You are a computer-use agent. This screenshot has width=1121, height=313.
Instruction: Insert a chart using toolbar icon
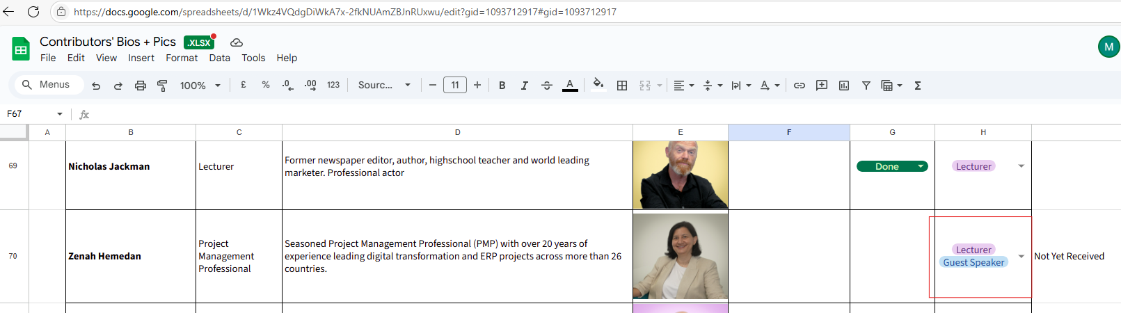pyautogui.click(x=844, y=86)
